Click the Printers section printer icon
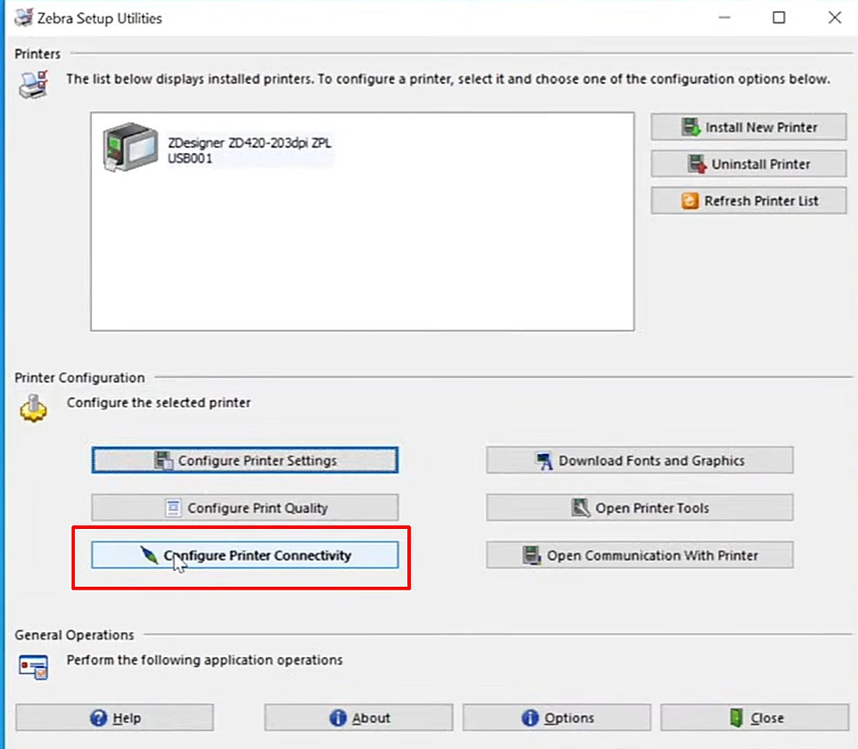The image size is (858, 749). click(34, 84)
